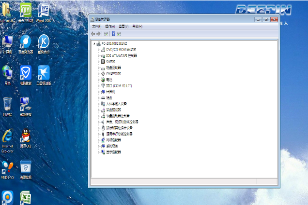
Task: Click the monitor icon beside 计算机 in tree
Action: (103, 92)
